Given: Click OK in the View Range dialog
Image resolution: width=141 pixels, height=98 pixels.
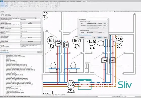Looking at the screenshot, I should coord(94,37).
